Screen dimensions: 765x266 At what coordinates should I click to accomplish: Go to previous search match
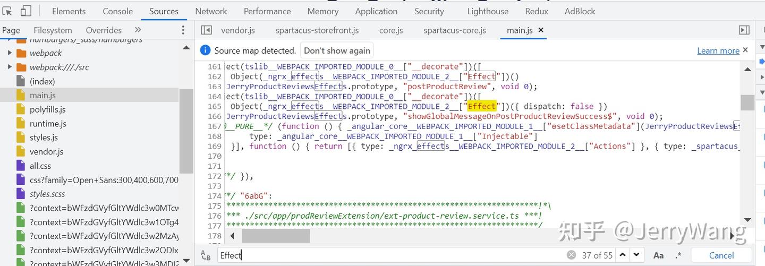[x=623, y=255]
